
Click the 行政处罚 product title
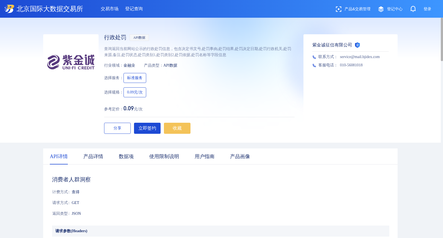[115, 38]
